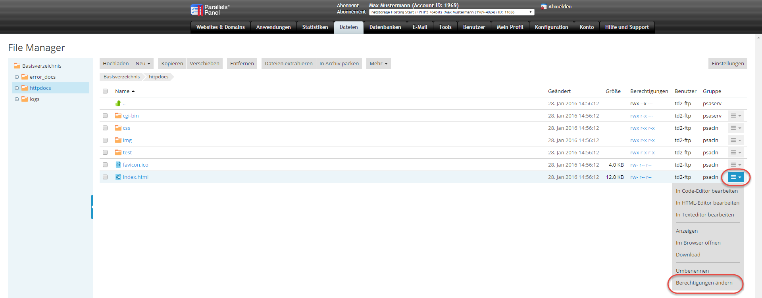Open the Hilfe und Support tab
This screenshot has height=298, width=762.
coord(627,27)
